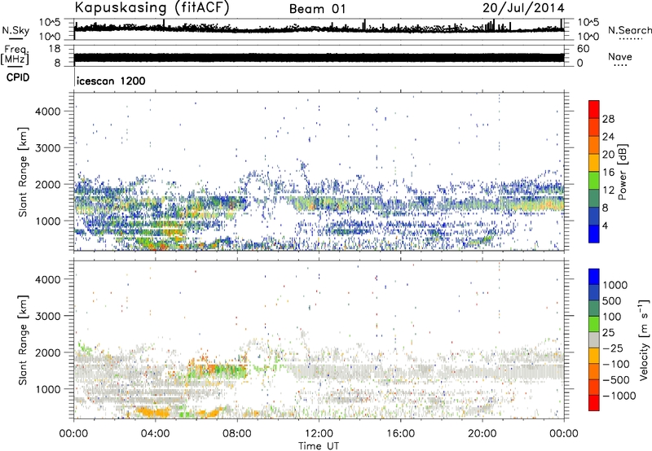652x451 pixels.
Task: Click the left '10^5' noise axis tick
Action: click(50, 23)
